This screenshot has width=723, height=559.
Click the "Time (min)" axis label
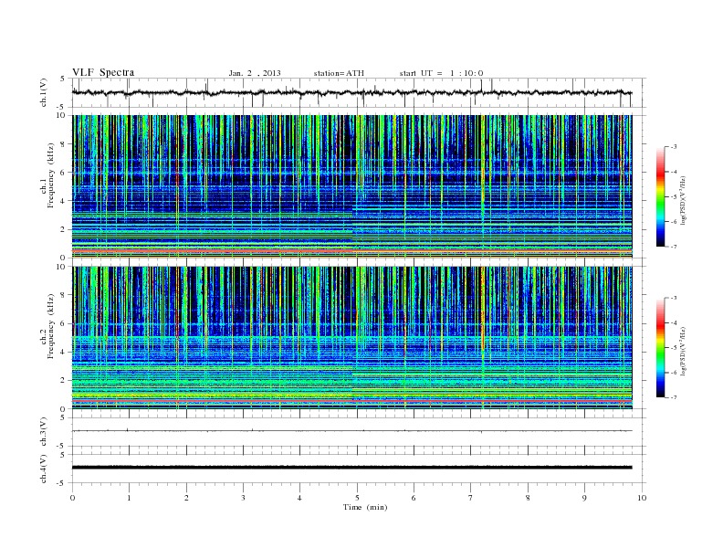click(365, 507)
